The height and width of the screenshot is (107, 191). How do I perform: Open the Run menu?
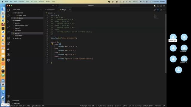point(36,2)
